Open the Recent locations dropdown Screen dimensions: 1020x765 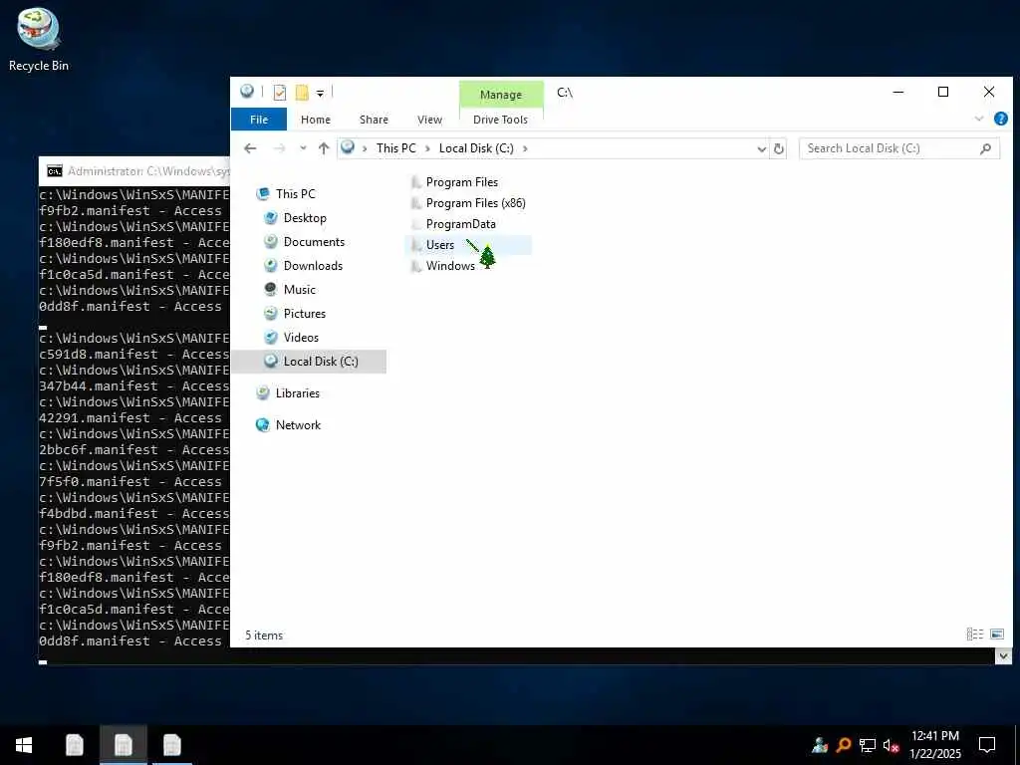click(x=303, y=148)
